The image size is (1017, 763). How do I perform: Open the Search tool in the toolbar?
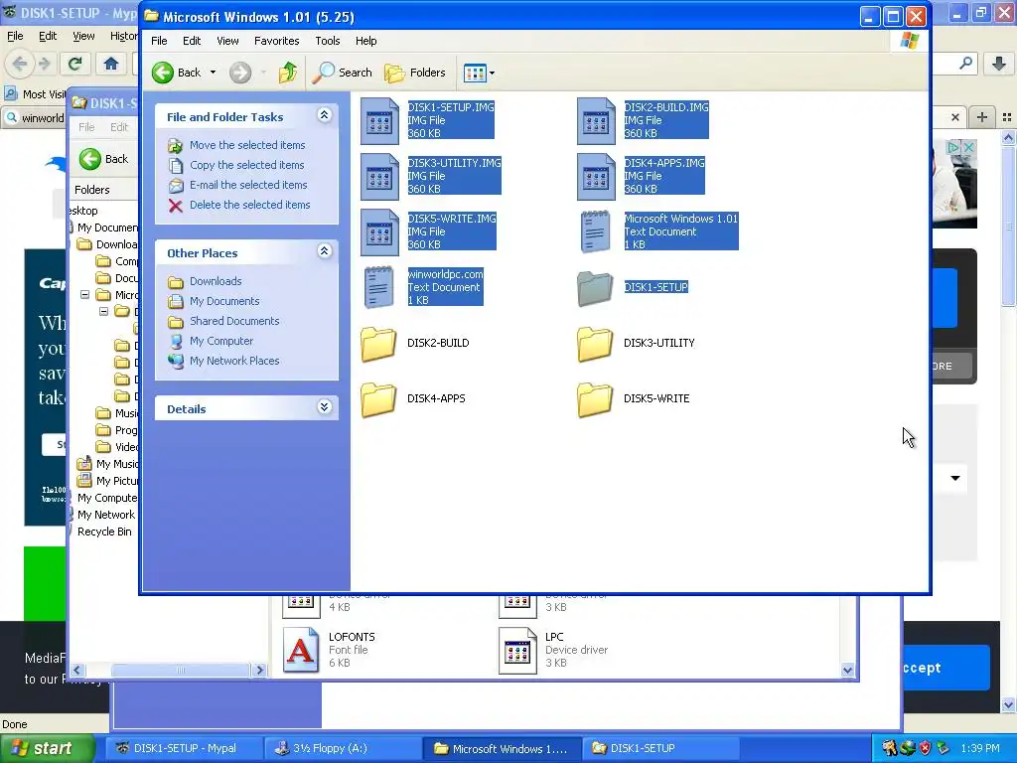343,73
